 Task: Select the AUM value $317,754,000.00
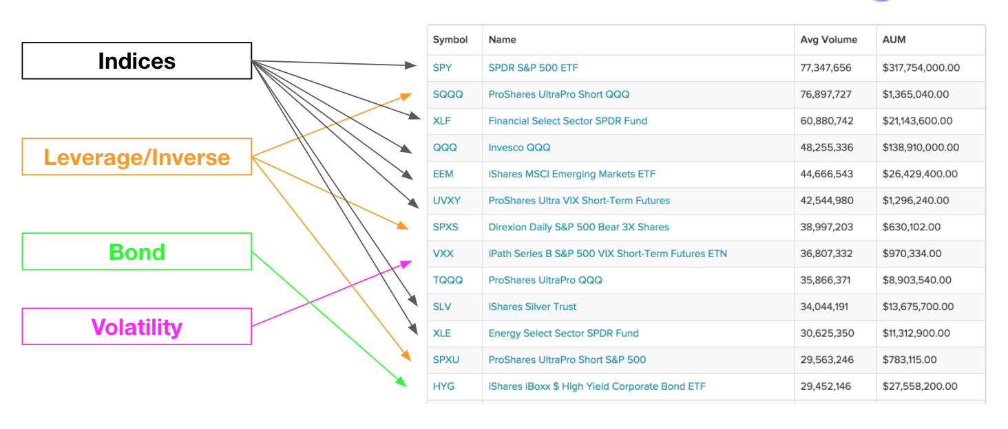[921, 68]
